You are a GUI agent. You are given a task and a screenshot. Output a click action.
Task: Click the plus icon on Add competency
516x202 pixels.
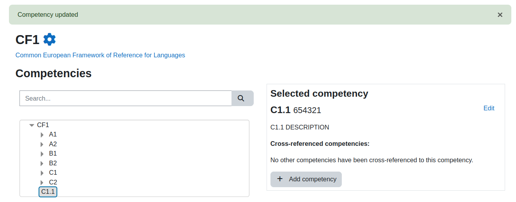280,179
